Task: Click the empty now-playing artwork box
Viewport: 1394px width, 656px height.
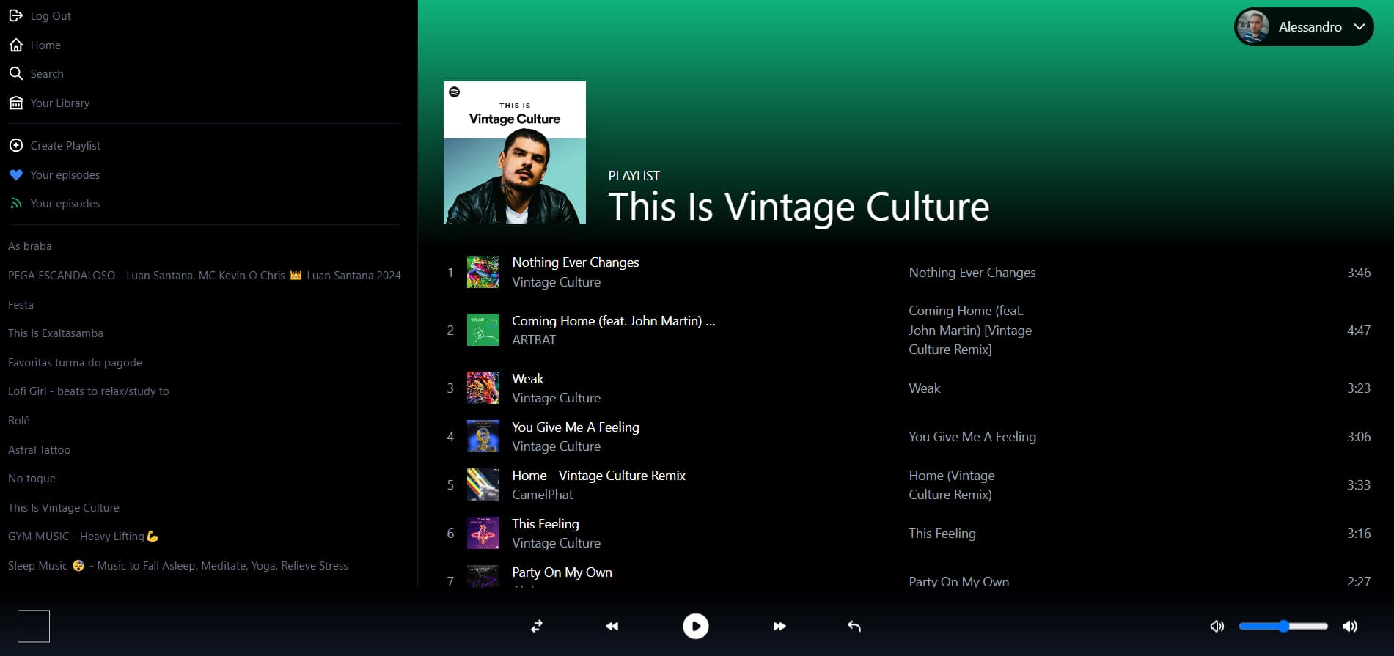Action: point(34,626)
